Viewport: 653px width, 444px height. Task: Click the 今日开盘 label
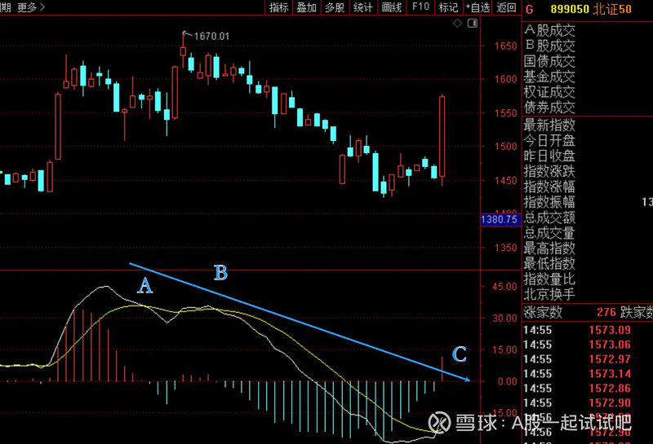tap(549, 140)
